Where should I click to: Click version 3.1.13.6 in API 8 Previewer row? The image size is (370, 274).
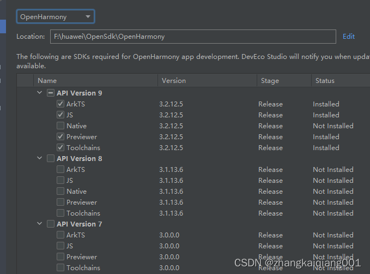[171, 202]
